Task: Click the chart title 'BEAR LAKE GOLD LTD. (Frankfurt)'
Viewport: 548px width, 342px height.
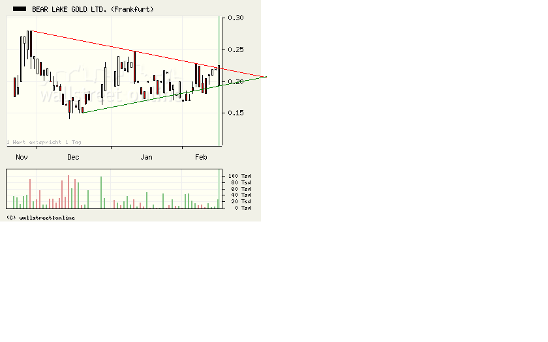Action: (93, 9)
